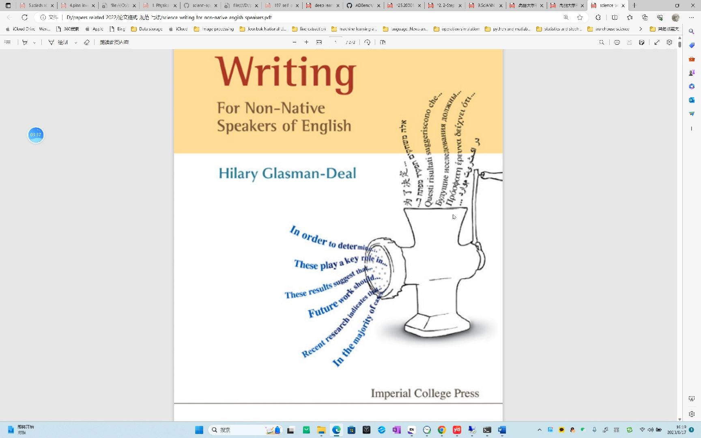
Task: Open the draw tool options dropdown
Action: pos(76,42)
